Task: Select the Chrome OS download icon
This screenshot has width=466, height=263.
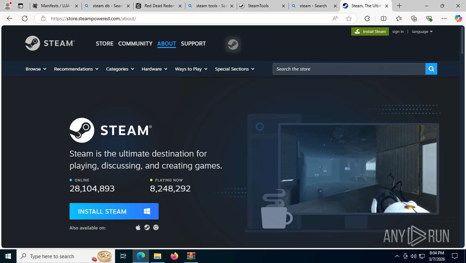Action: pos(156,227)
